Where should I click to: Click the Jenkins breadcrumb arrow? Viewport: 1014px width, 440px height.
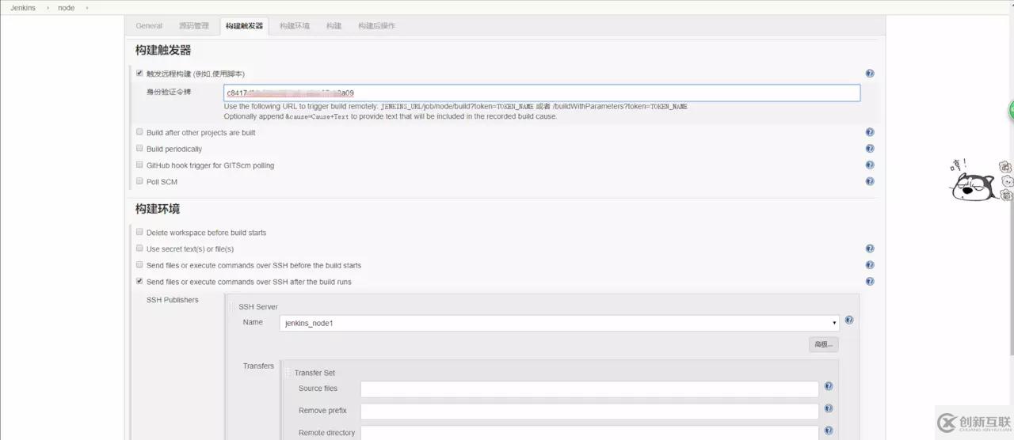[x=46, y=8]
